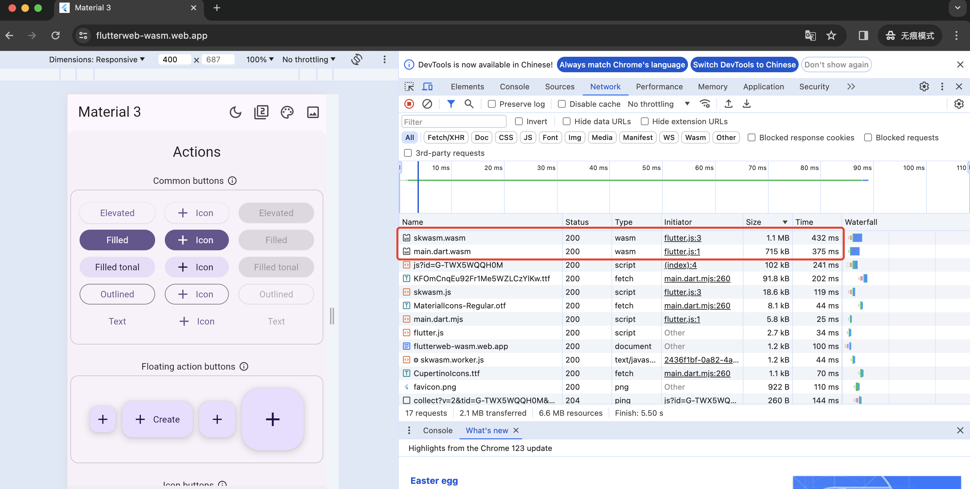Bookmark this page with star icon
The height and width of the screenshot is (489, 970).
[831, 35]
